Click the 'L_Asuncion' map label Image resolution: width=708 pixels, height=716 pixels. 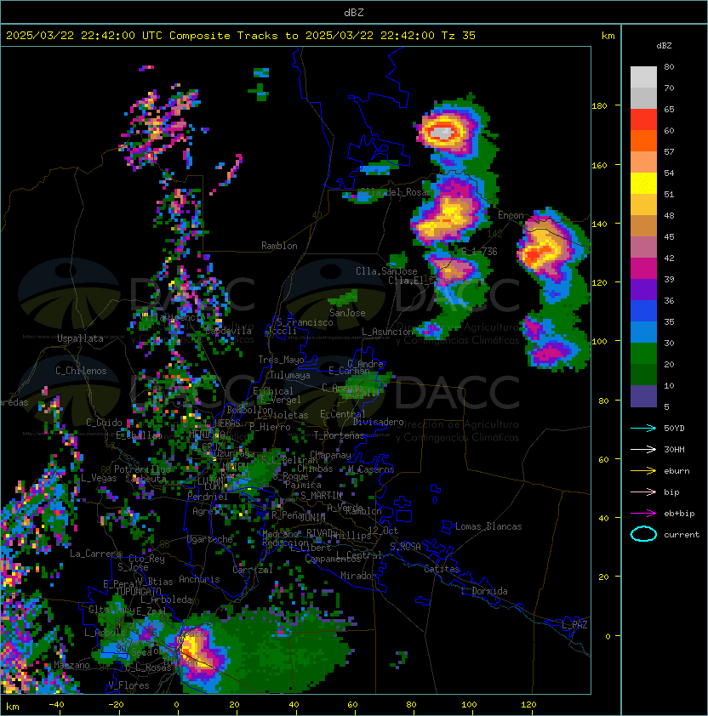click(387, 332)
